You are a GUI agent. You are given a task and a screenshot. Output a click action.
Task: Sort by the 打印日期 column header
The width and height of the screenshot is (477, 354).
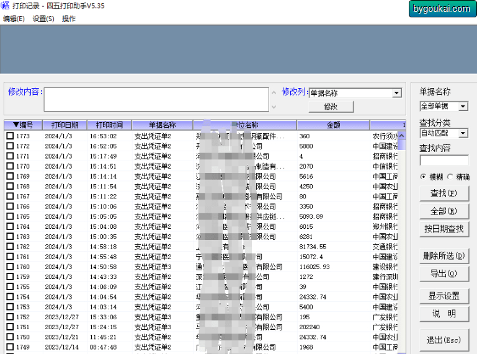(65, 125)
